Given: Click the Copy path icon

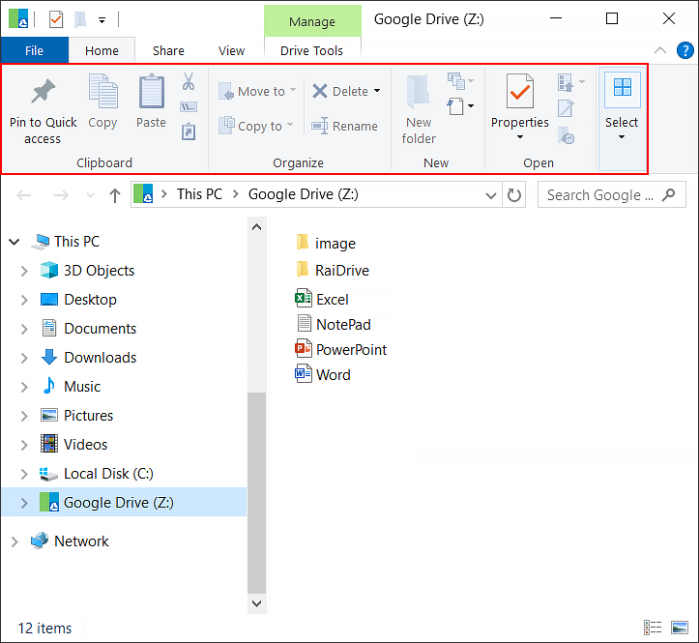Looking at the screenshot, I should (x=189, y=107).
